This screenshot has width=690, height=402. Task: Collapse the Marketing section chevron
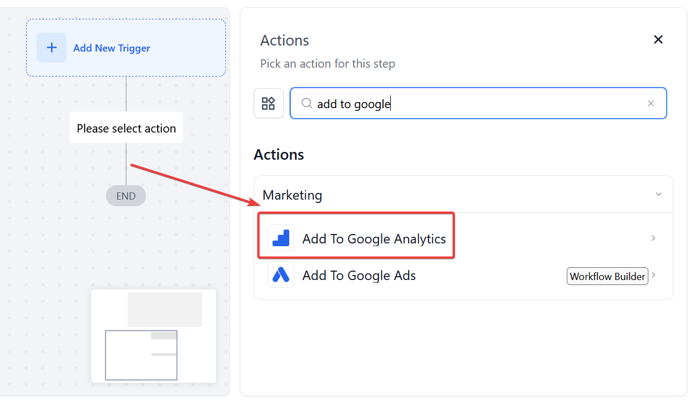tap(658, 195)
